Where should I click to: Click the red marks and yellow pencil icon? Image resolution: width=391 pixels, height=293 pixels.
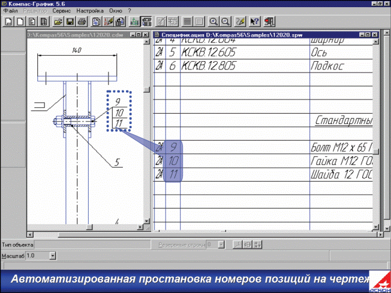108,22
